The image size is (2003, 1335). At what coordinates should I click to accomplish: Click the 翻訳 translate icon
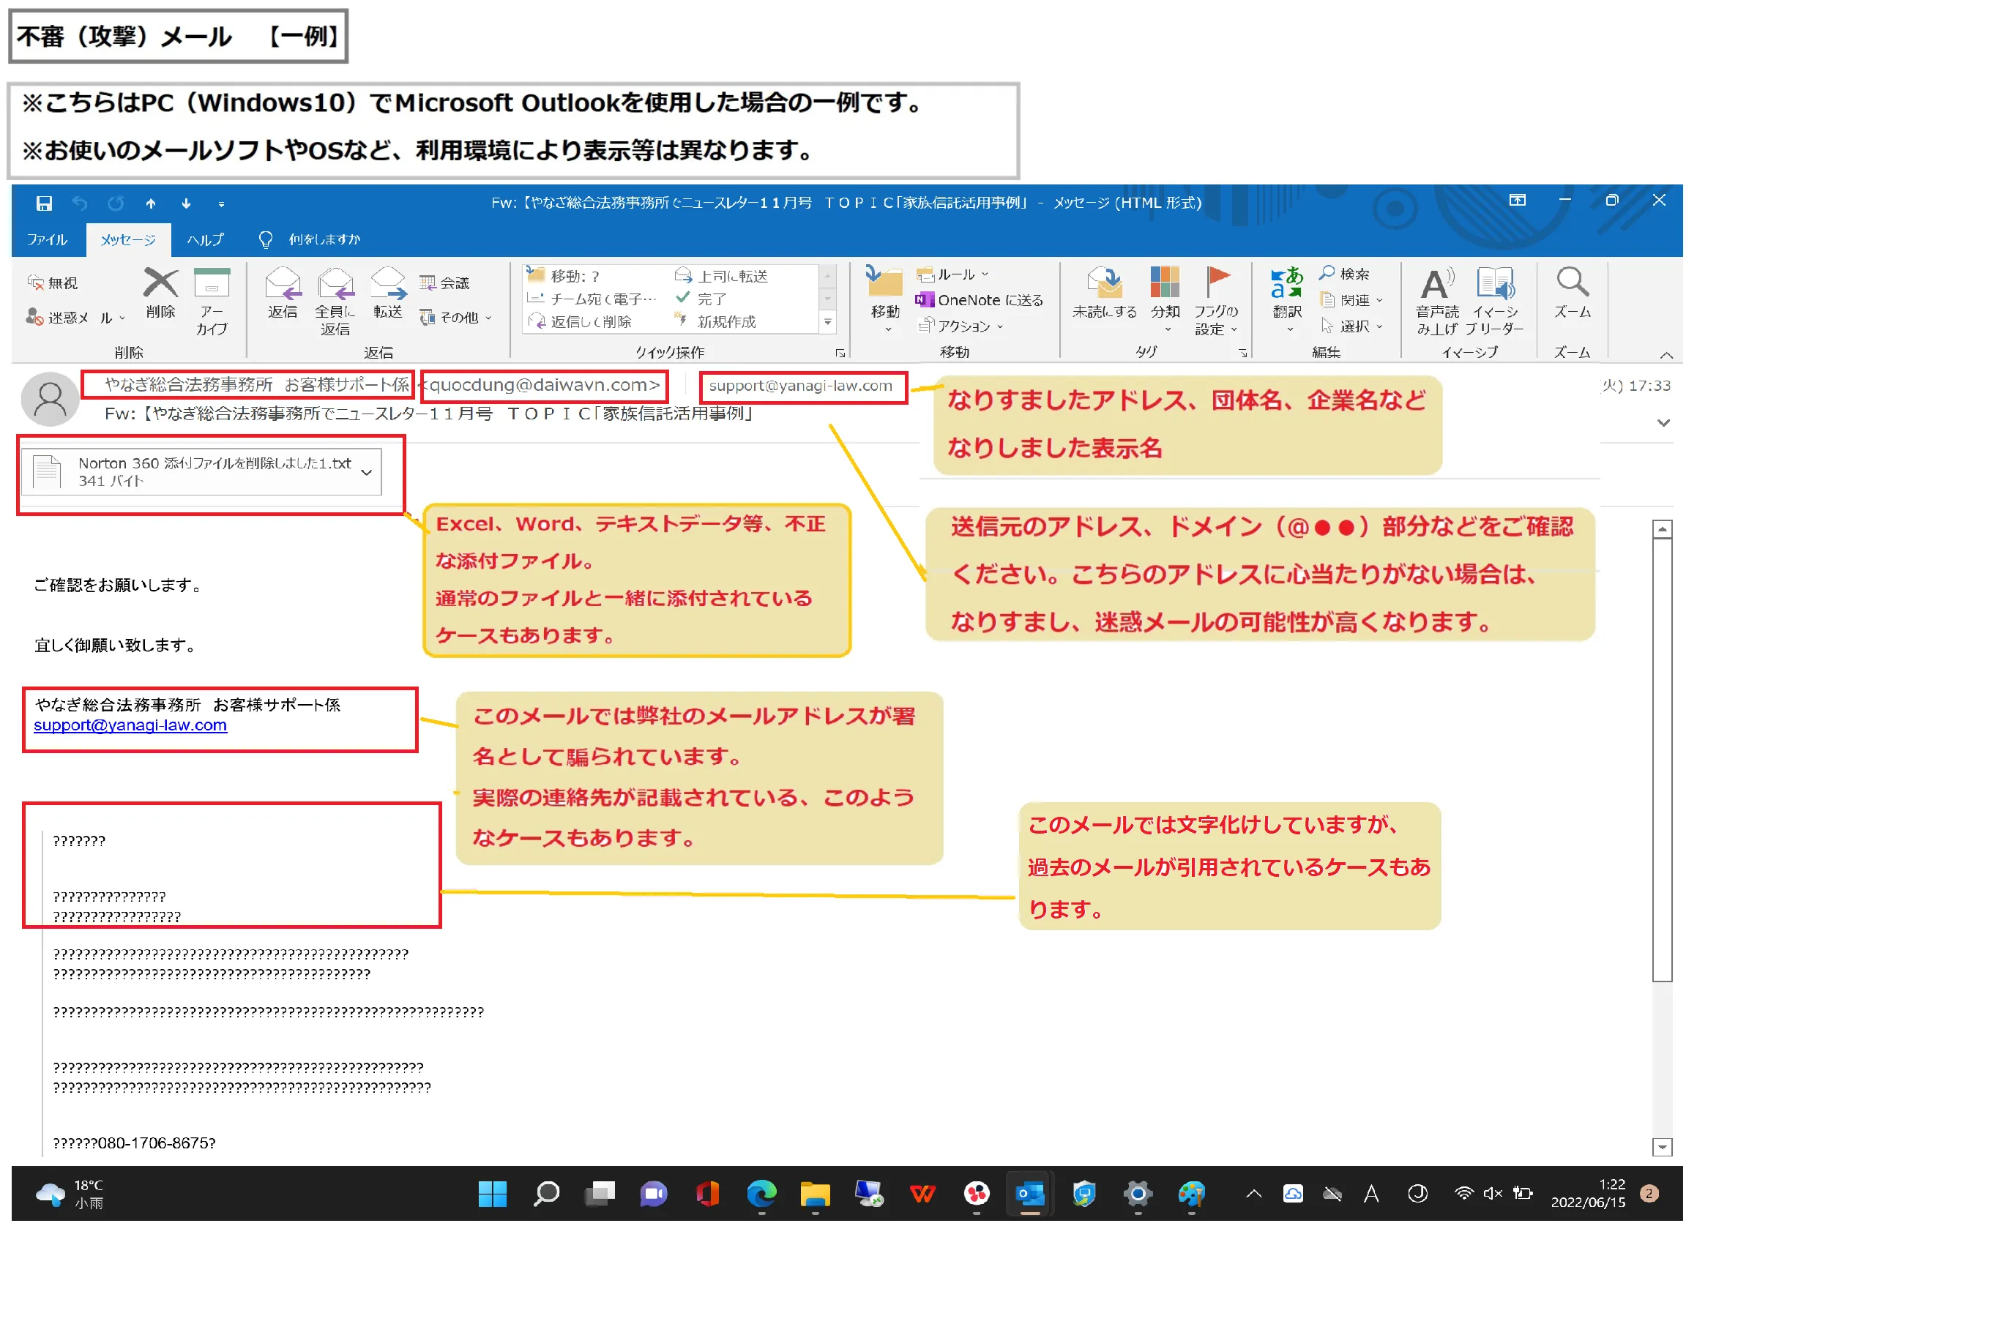1287,298
